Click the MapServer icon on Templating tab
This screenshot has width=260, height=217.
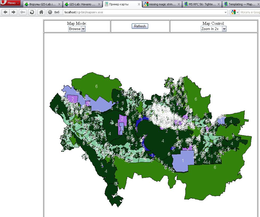pos(226,4)
